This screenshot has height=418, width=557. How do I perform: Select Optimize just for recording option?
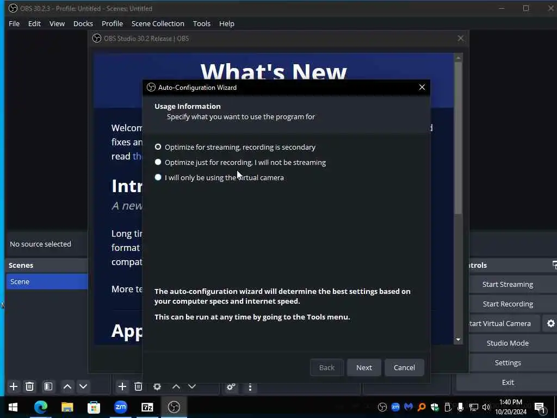(240, 162)
